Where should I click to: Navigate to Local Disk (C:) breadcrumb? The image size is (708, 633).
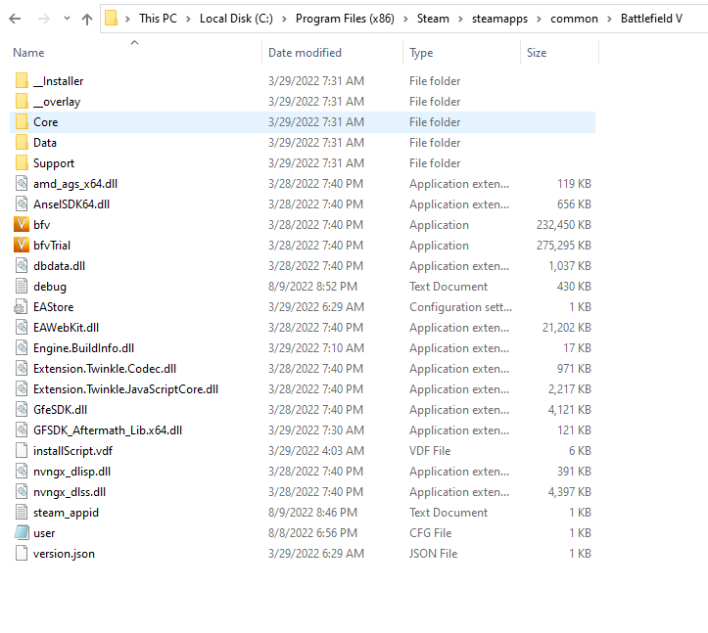(236, 19)
